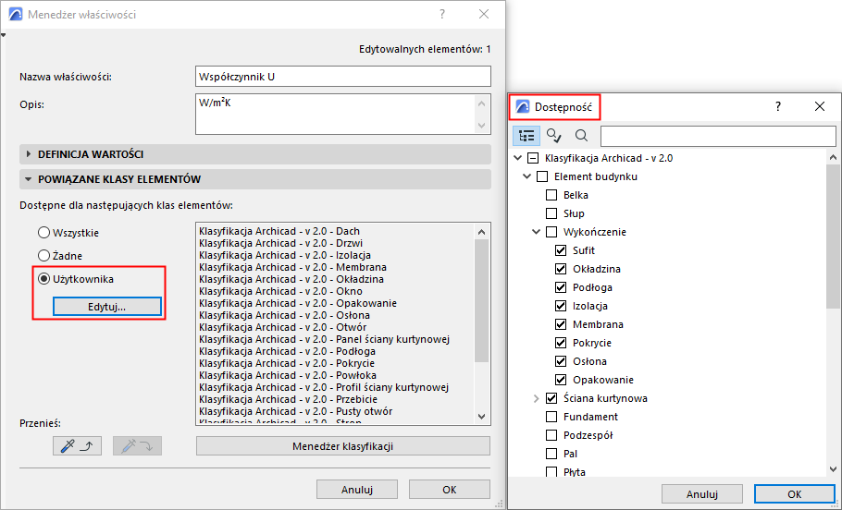Click the class list scroll-down arrow

pos(481,416)
